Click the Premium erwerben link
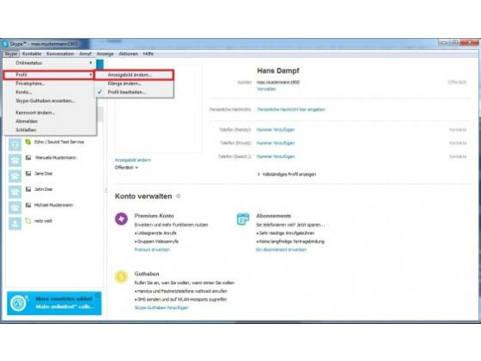The width and height of the screenshot is (481, 361). (x=152, y=250)
